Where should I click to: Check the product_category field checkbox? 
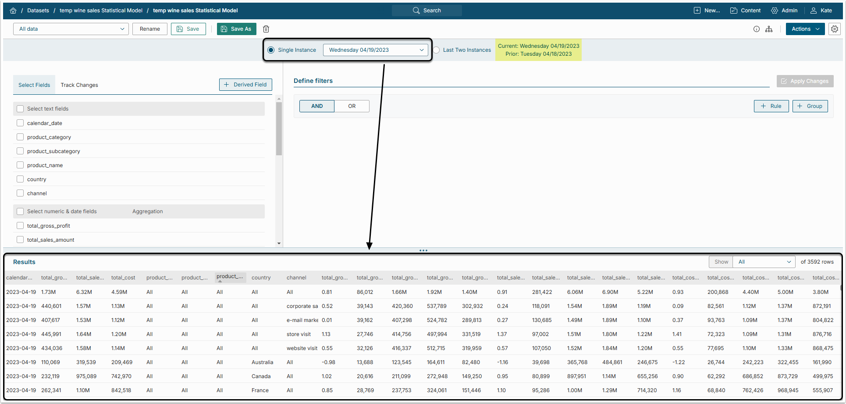click(x=20, y=137)
